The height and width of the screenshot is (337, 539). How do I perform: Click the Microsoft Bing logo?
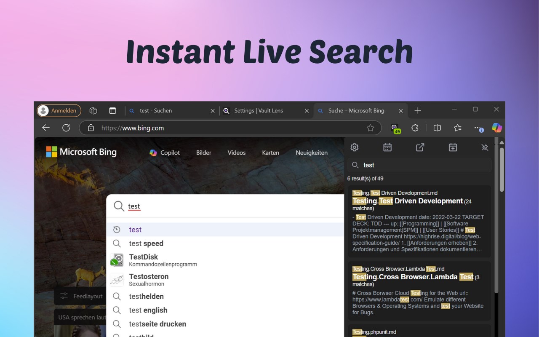click(x=81, y=152)
